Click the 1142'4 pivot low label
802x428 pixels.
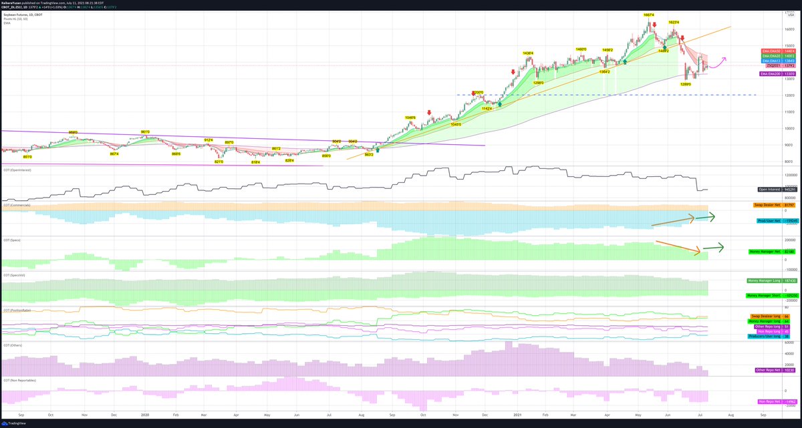(x=487, y=108)
